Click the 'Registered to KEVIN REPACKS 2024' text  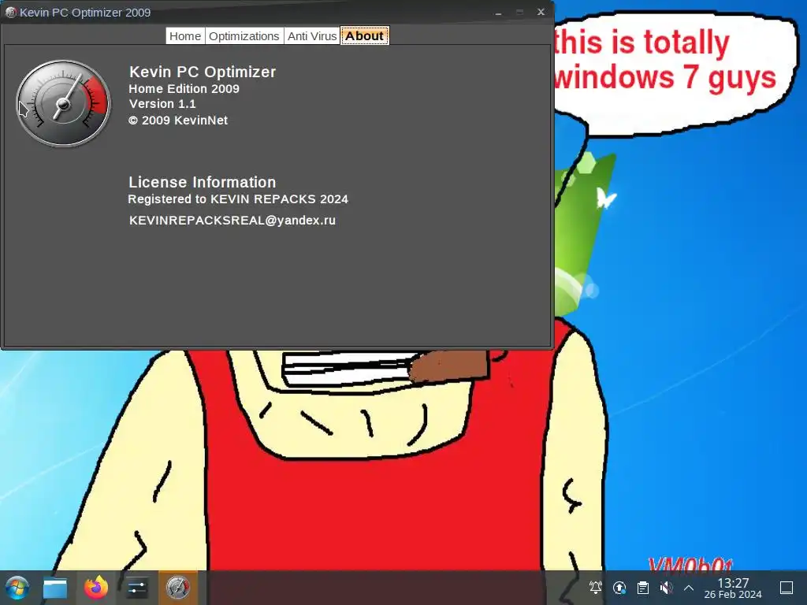[x=238, y=199]
